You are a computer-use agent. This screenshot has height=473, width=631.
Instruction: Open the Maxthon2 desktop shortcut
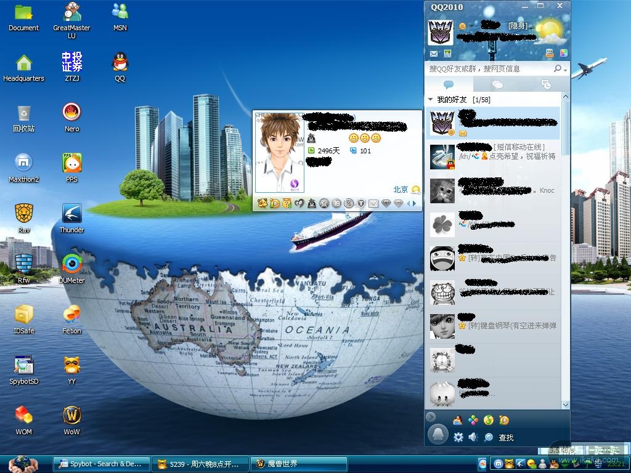coord(24,168)
